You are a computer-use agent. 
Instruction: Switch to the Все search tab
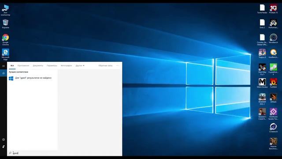[x=12, y=66]
